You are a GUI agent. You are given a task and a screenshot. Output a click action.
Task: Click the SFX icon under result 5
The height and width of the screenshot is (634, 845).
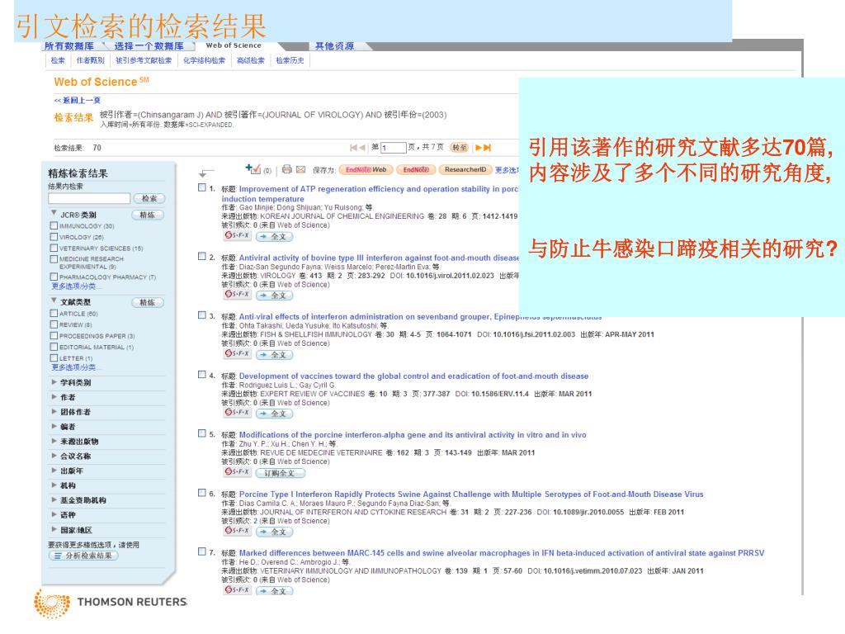point(237,471)
